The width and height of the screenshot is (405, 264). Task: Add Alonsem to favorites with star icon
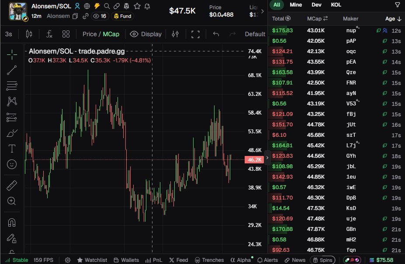[137, 6]
